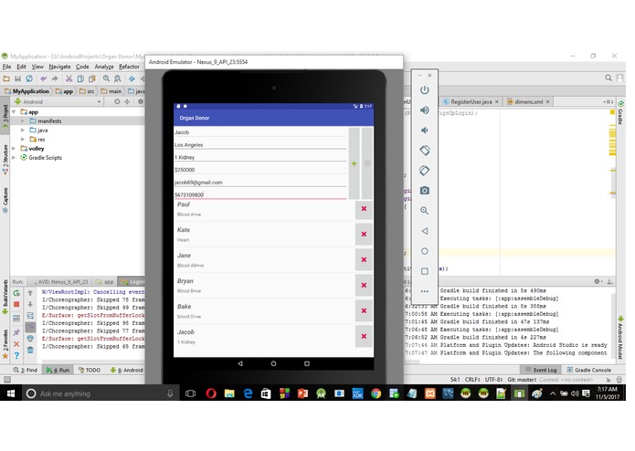Lower volume in the emulator side panel
Screen dimensions: 635x451
425,131
